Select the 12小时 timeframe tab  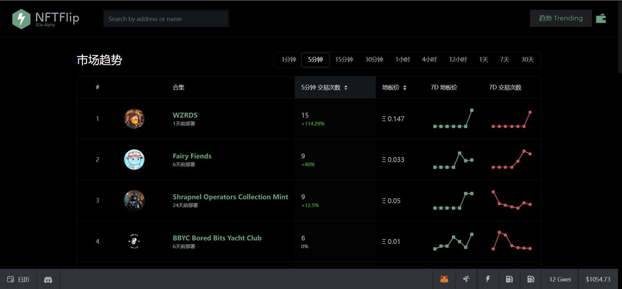[458, 60]
